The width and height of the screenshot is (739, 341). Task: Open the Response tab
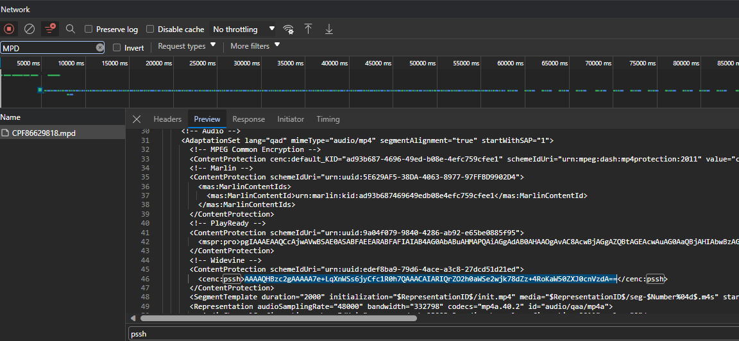point(248,119)
